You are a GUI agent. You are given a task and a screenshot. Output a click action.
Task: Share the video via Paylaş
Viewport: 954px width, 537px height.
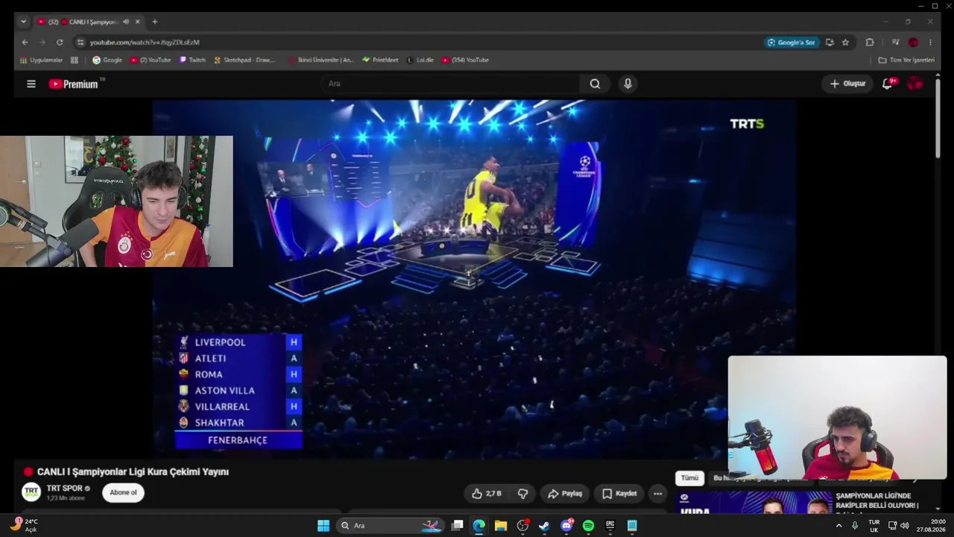[x=564, y=494]
